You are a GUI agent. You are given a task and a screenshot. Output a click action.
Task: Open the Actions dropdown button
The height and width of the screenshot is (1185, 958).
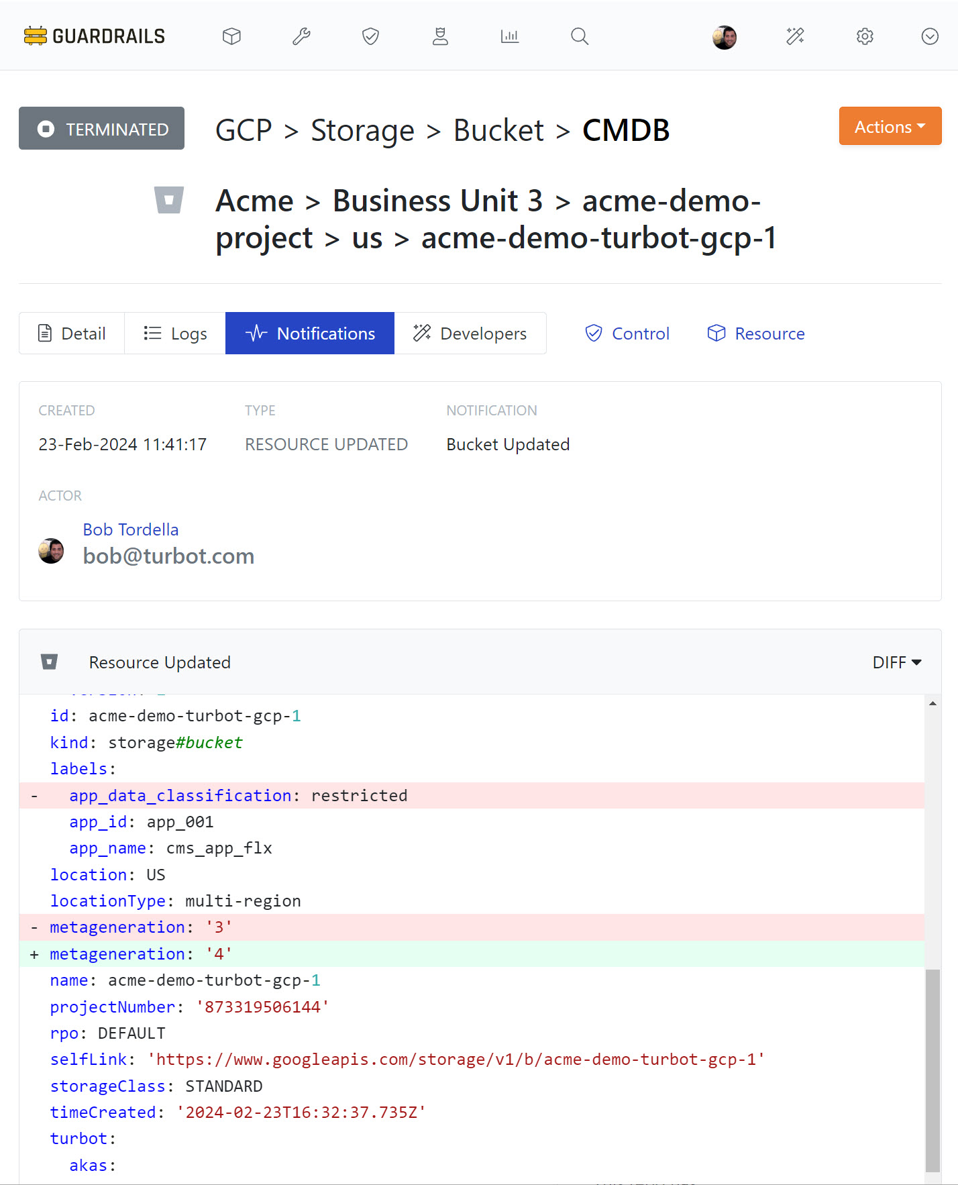tap(890, 126)
